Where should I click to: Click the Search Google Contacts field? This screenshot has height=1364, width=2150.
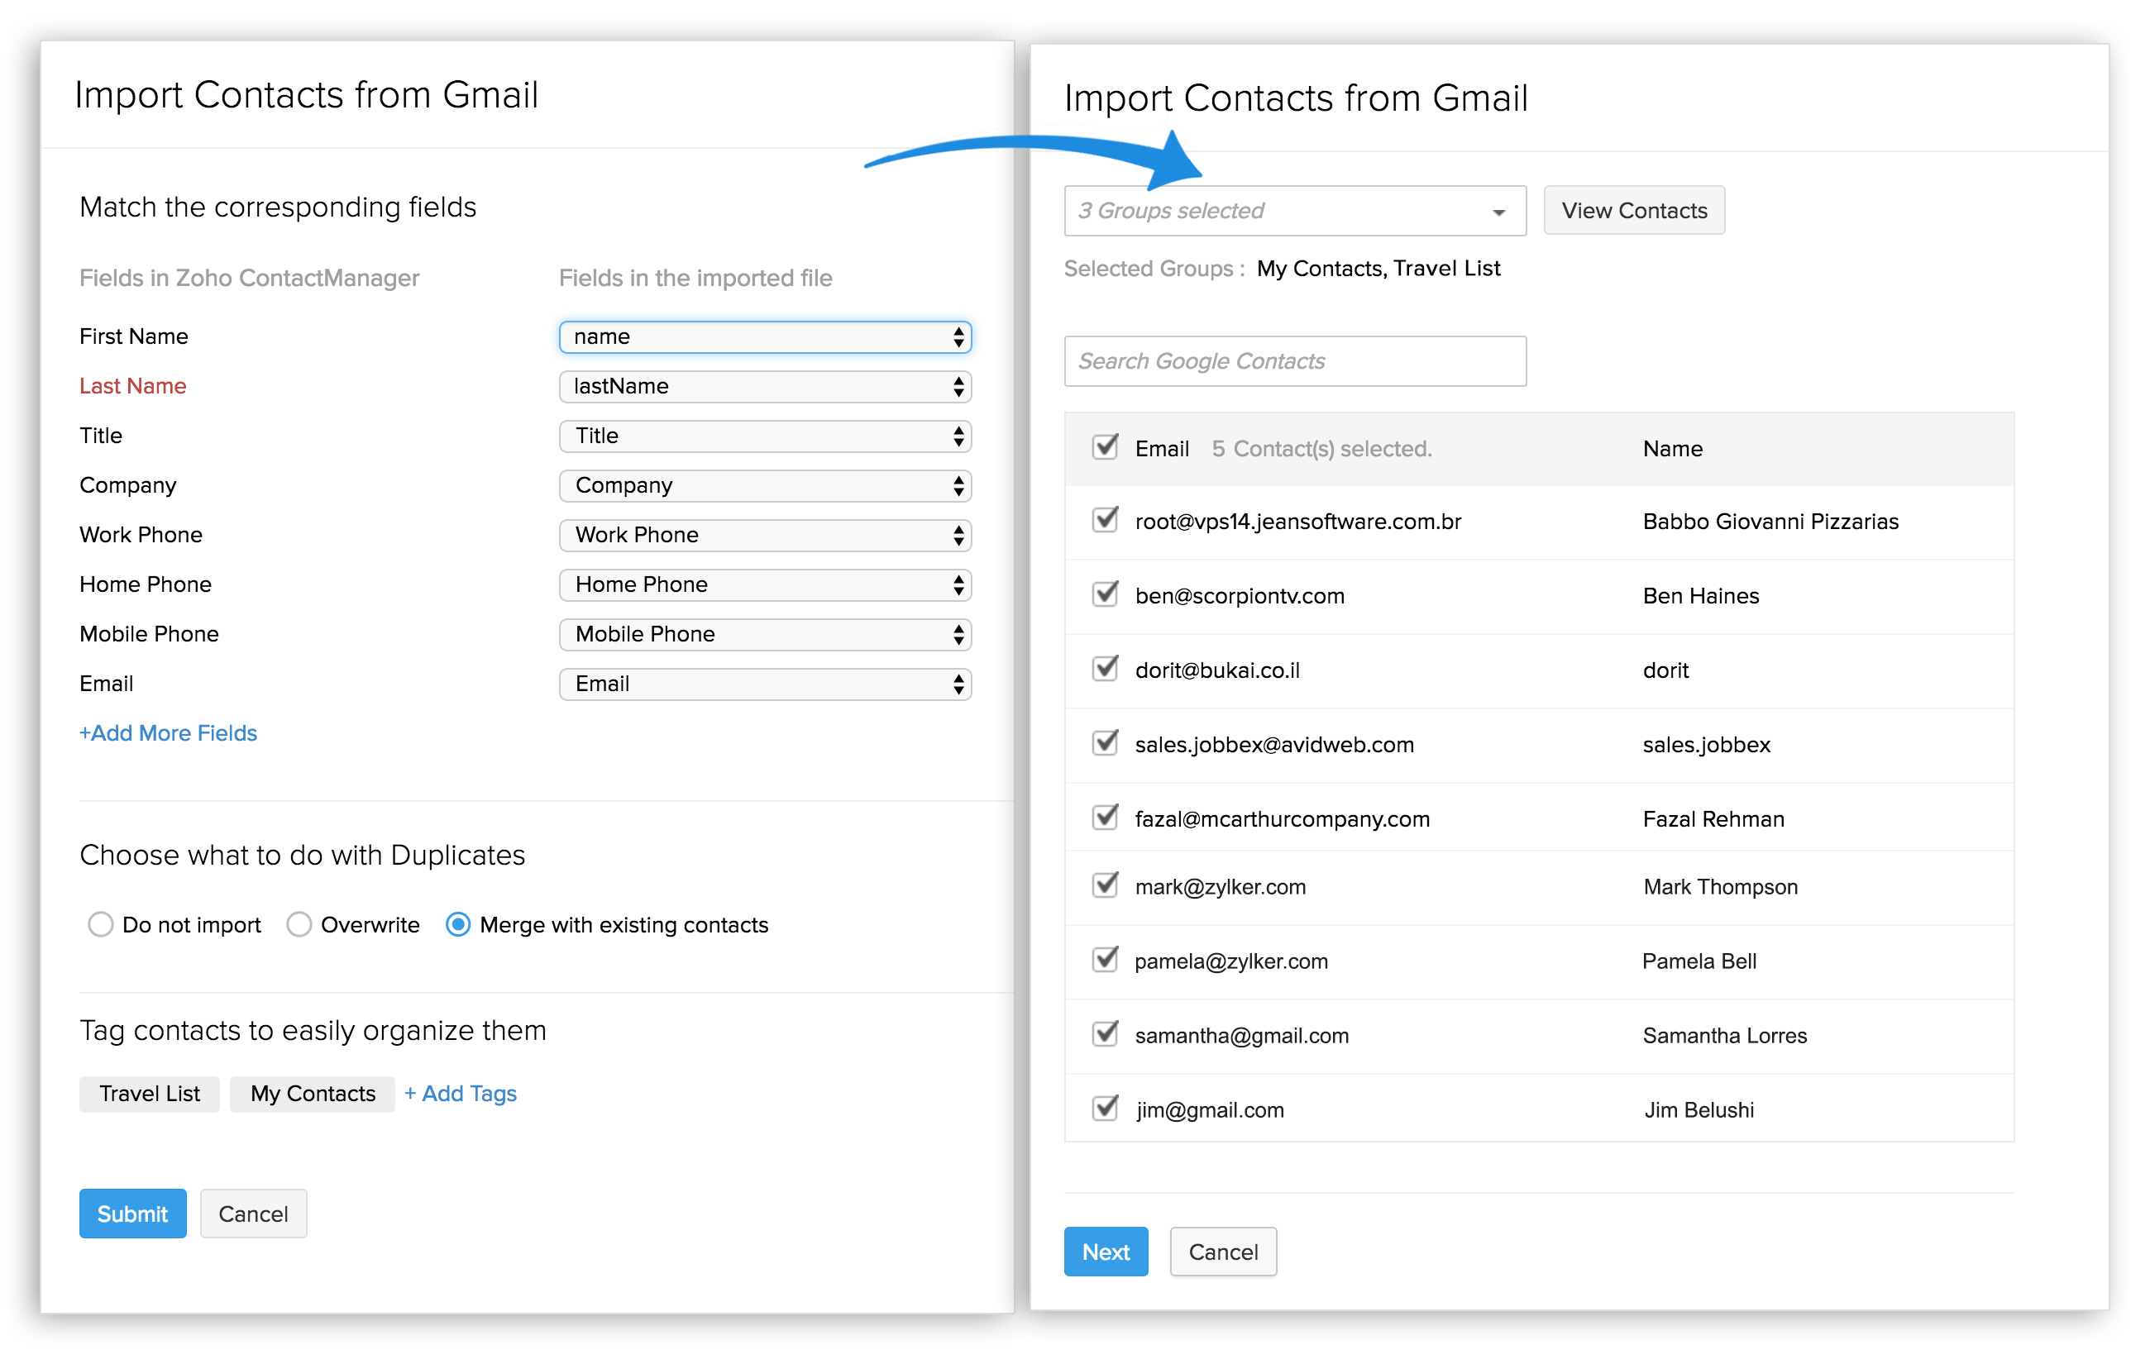pyautogui.click(x=1294, y=360)
